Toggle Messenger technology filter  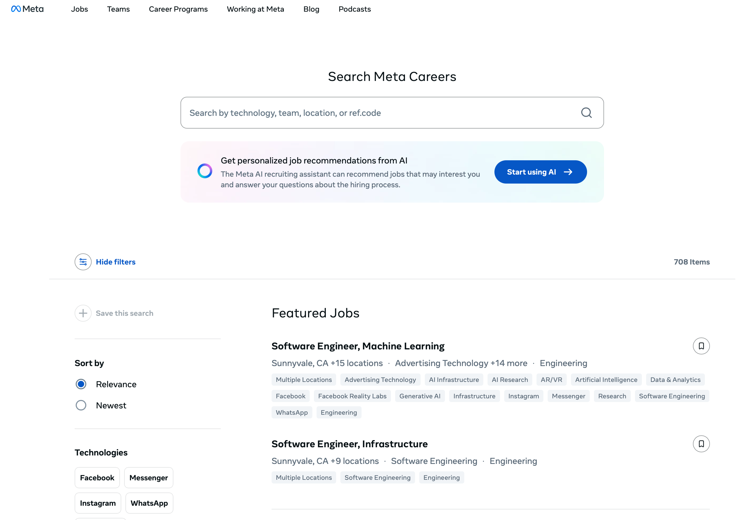[148, 478]
